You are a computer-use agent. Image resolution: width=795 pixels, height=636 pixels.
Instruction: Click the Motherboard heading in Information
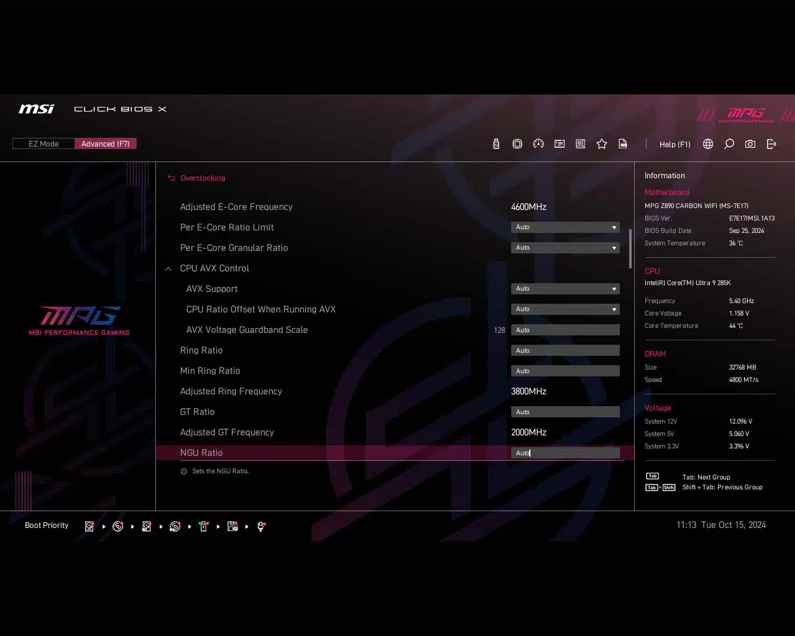tap(666, 193)
